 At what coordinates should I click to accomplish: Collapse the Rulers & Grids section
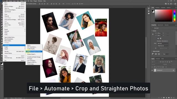(152, 51)
